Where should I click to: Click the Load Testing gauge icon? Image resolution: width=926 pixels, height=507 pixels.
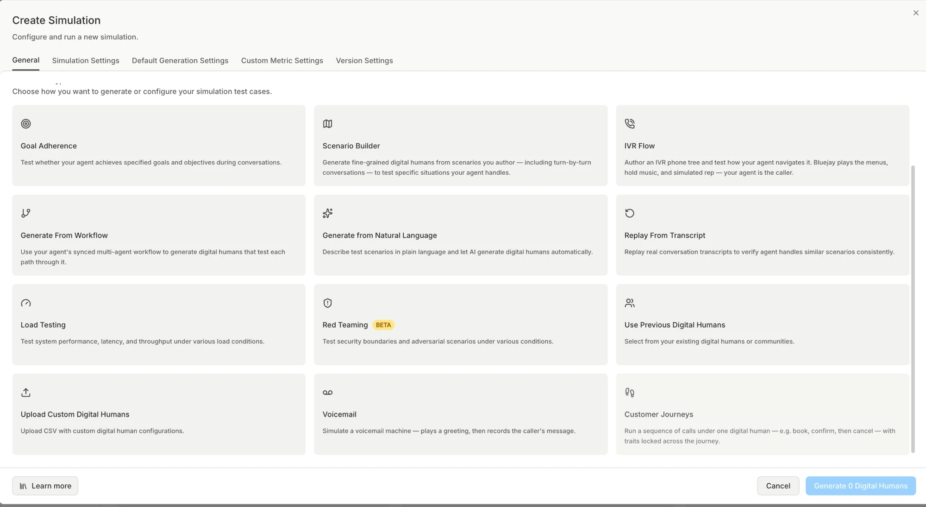point(26,303)
